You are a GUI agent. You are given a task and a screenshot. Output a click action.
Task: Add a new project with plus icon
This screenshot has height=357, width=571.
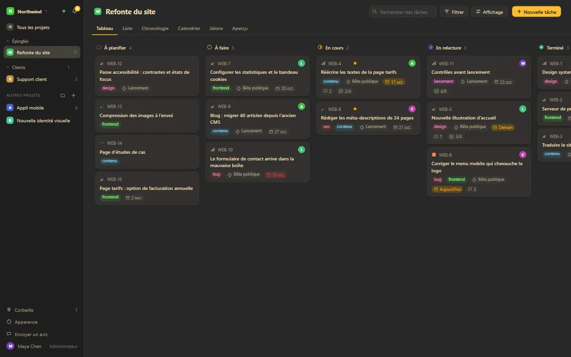73,95
